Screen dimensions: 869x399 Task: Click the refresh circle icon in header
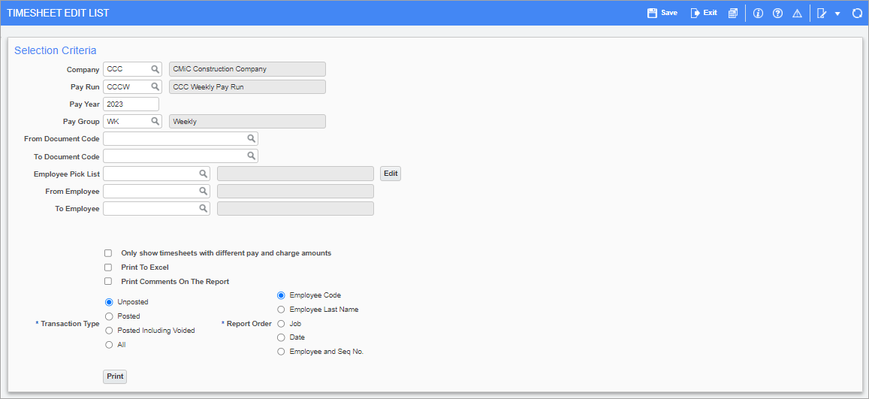click(x=857, y=14)
